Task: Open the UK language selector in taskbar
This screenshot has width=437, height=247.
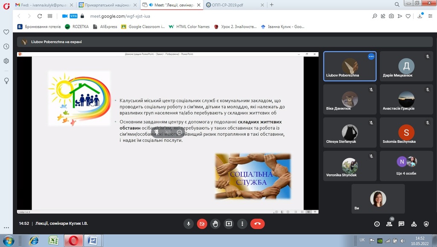Action: tap(362, 240)
